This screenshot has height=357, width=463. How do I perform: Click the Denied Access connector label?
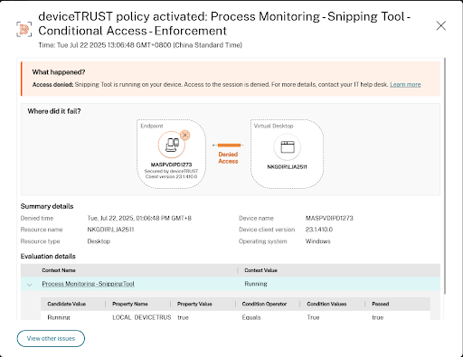tap(228, 157)
